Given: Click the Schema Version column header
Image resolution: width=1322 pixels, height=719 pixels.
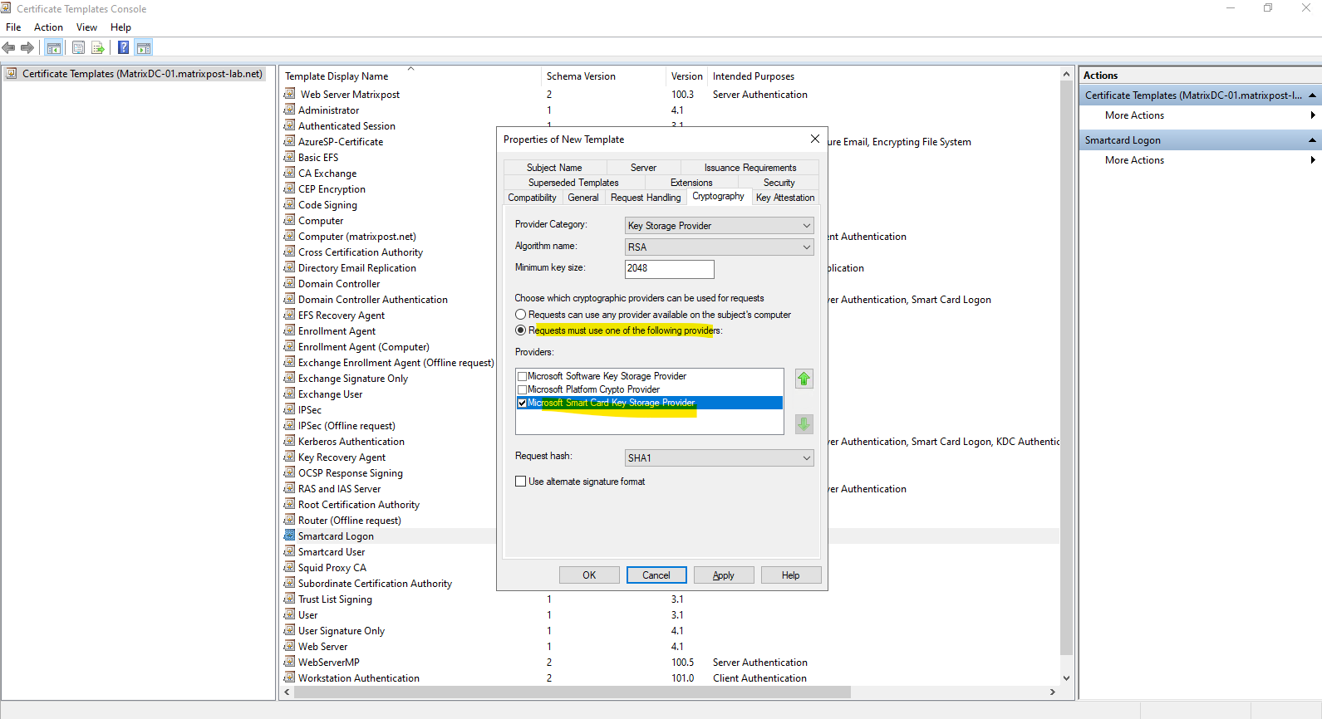Looking at the screenshot, I should (603, 76).
